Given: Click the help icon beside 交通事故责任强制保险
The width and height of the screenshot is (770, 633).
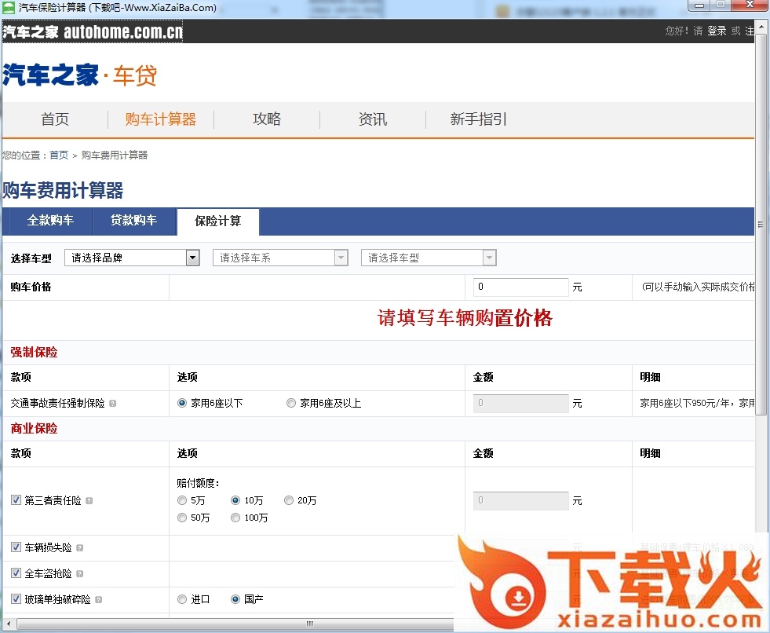Looking at the screenshot, I should click(x=113, y=404).
